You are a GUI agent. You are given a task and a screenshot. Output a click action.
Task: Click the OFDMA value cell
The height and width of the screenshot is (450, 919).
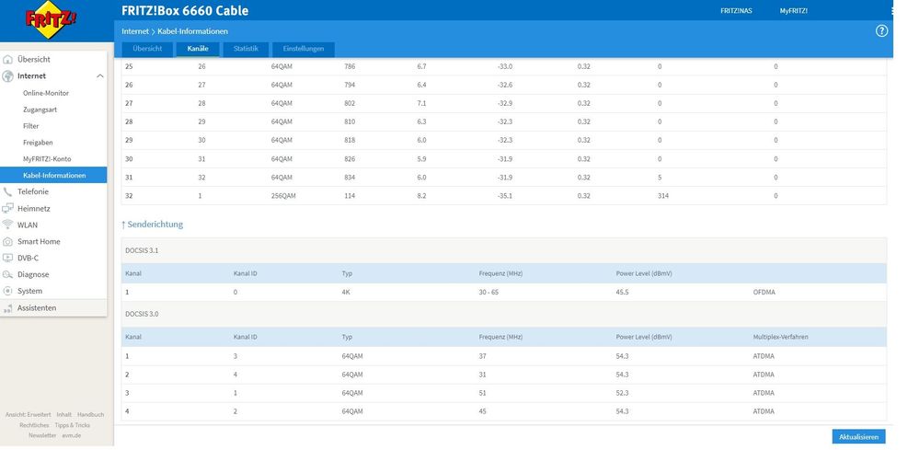tap(764, 292)
